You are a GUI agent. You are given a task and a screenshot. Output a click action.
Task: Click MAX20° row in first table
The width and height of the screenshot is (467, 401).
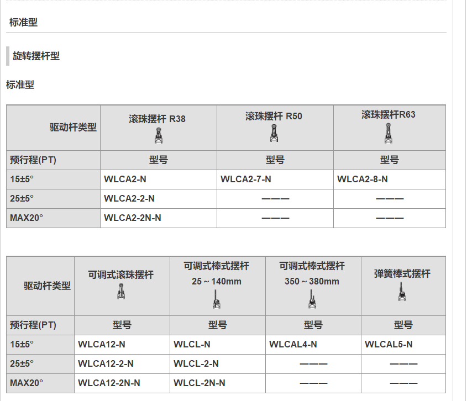(x=226, y=218)
